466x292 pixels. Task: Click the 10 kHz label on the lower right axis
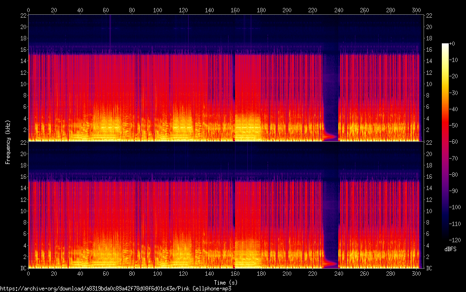428,211
